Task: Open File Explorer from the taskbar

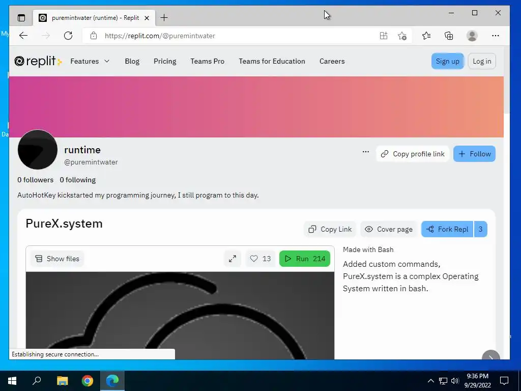Action: (x=62, y=381)
